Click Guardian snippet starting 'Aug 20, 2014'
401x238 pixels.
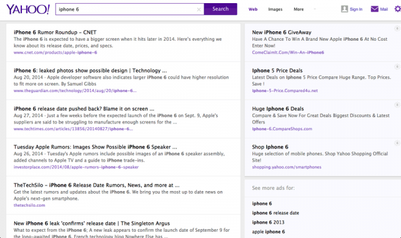pos(121,81)
